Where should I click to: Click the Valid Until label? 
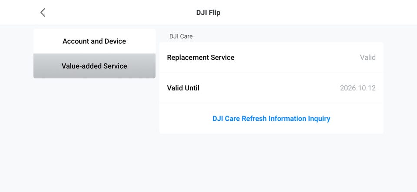pos(183,88)
